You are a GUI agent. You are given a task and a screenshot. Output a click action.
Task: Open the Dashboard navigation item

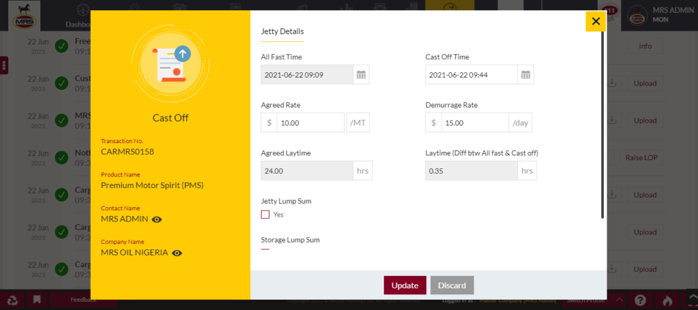click(x=79, y=16)
